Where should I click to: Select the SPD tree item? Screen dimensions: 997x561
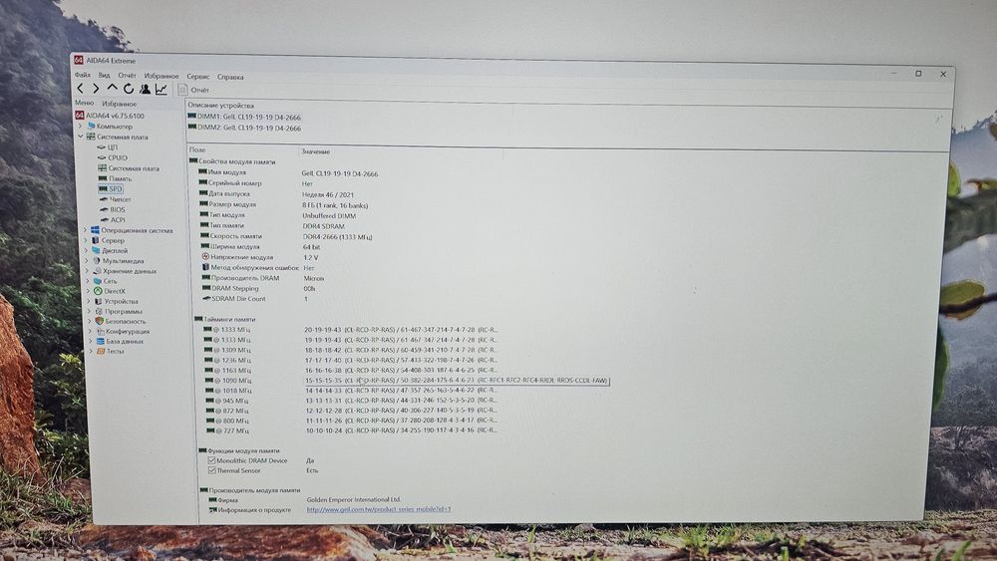pos(111,188)
